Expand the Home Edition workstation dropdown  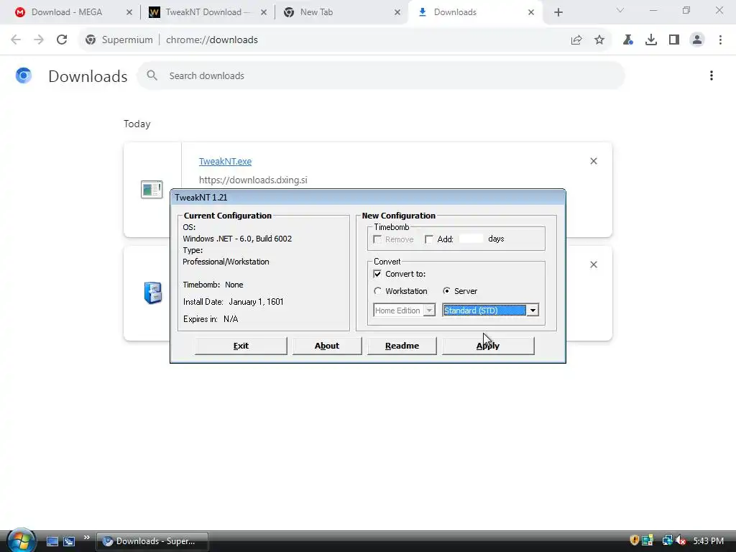point(429,310)
